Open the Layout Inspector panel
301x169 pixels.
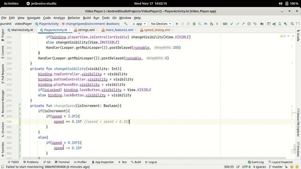click(281, 162)
